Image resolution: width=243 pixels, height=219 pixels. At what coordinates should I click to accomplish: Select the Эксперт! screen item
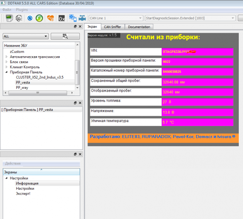(23, 194)
